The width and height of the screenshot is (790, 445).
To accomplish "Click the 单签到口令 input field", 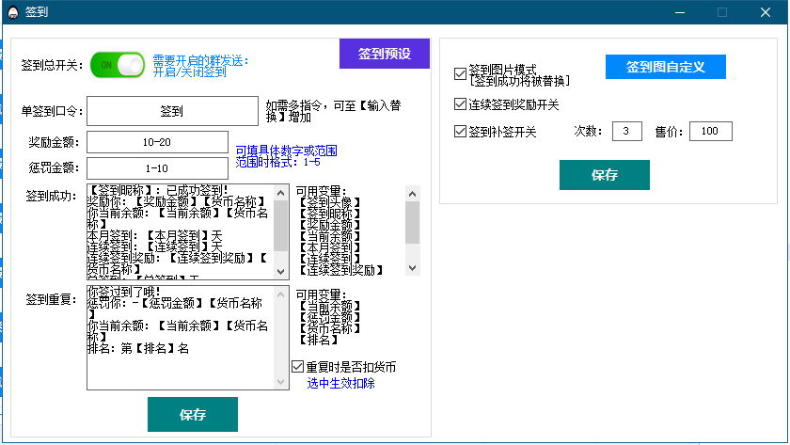I will tap(171, 111).
